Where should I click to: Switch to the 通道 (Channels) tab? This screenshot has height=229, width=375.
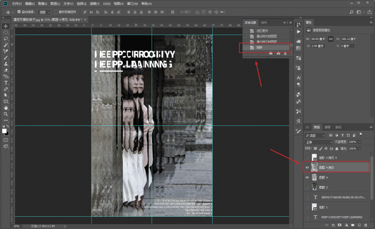(328, 127)
